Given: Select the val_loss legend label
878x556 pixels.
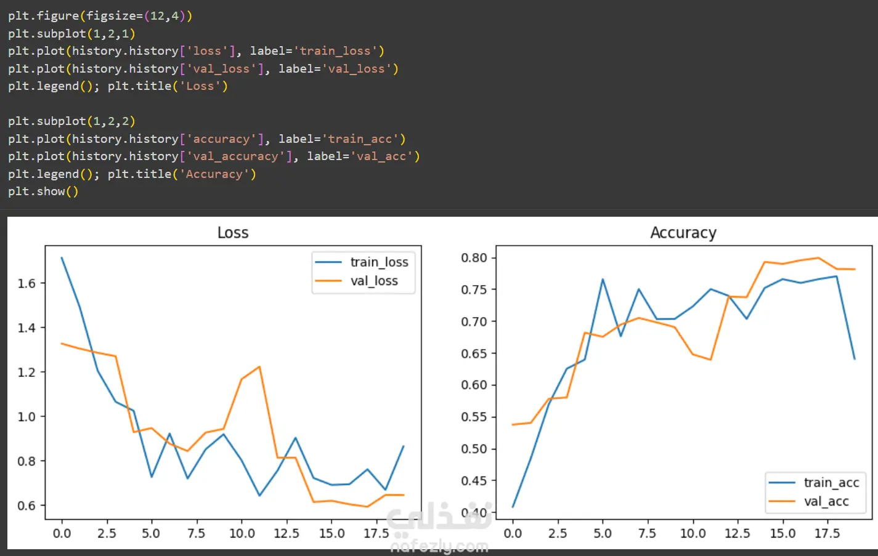Looking at the screenshot, I should click(x=374, y=281).
